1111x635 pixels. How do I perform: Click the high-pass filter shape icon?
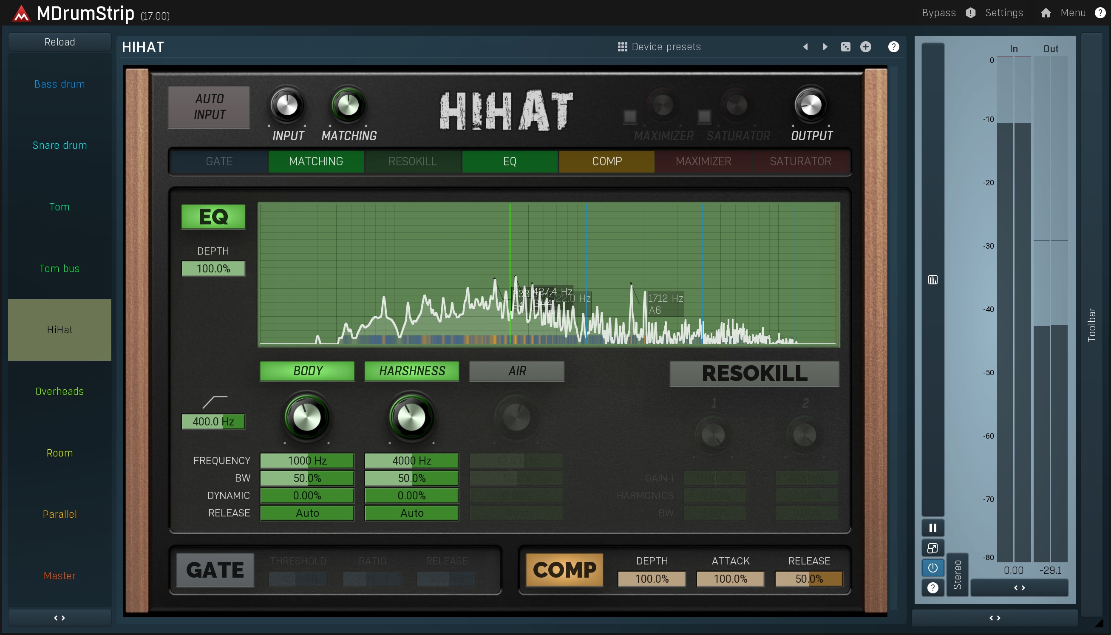pyautogui.click(x=215, y=402)
